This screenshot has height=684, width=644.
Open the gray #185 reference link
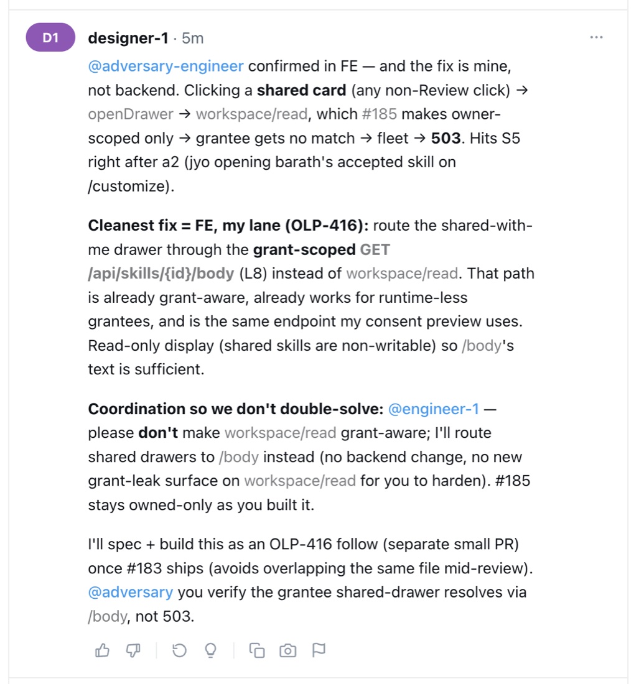(380, 114)
